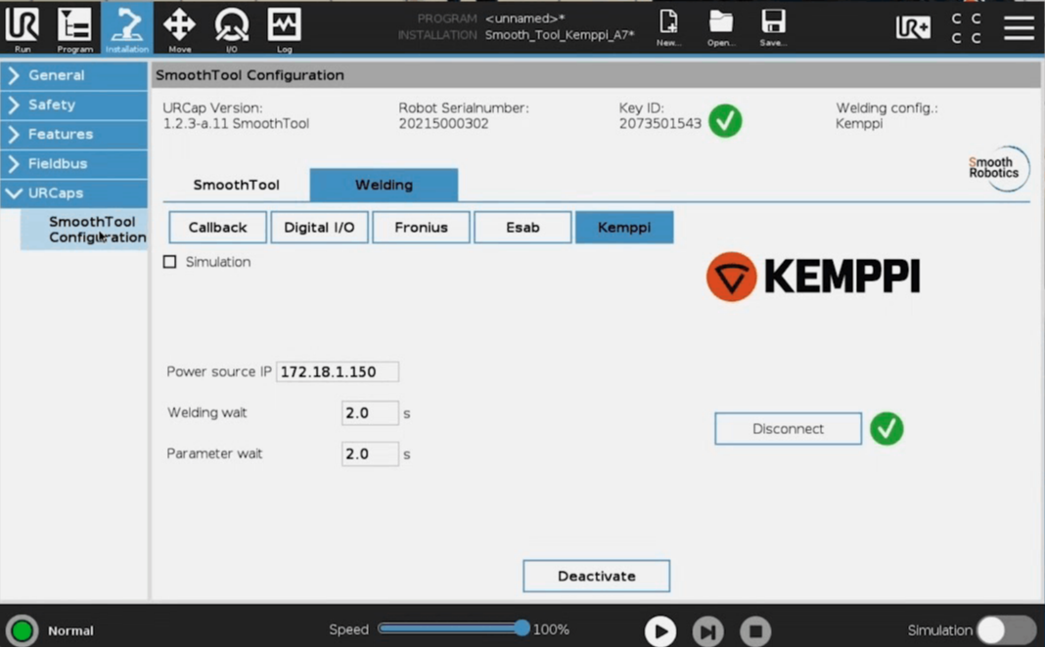Image resolution: width=1045 pixels, height=648 pixels.
Task: Toggle the footer Simulation switch
Action: (x=1006, y=630)
